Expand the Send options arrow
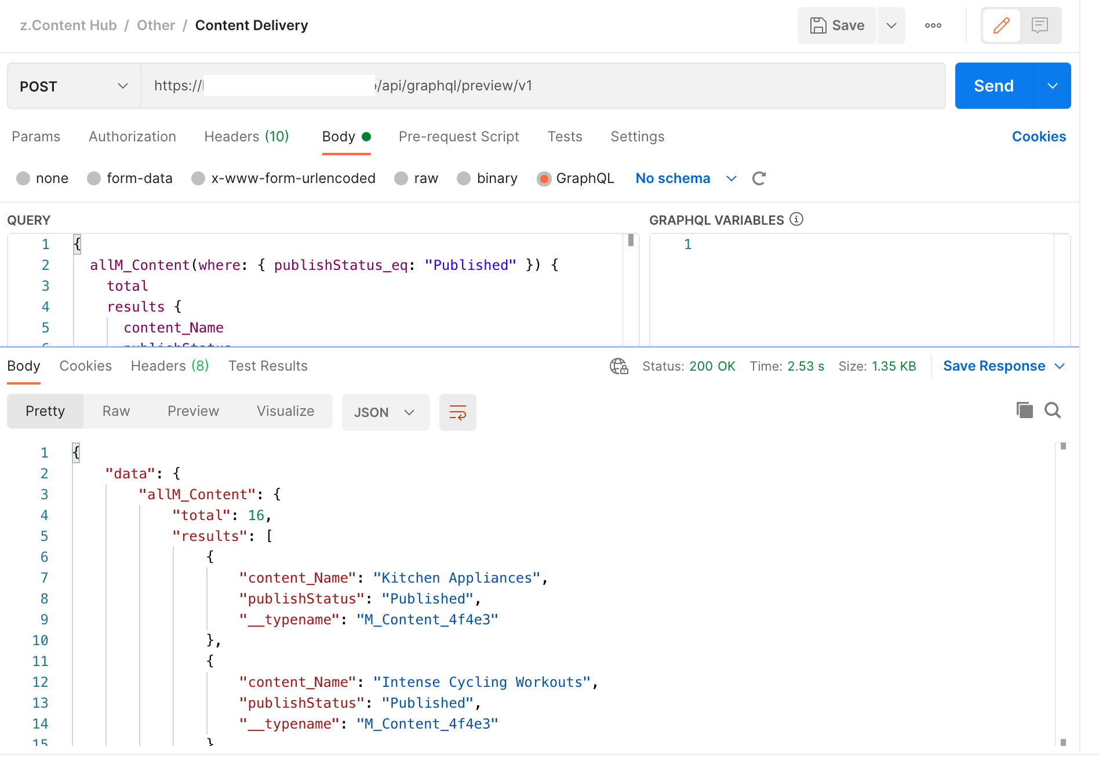 (x=1053, y=86)
